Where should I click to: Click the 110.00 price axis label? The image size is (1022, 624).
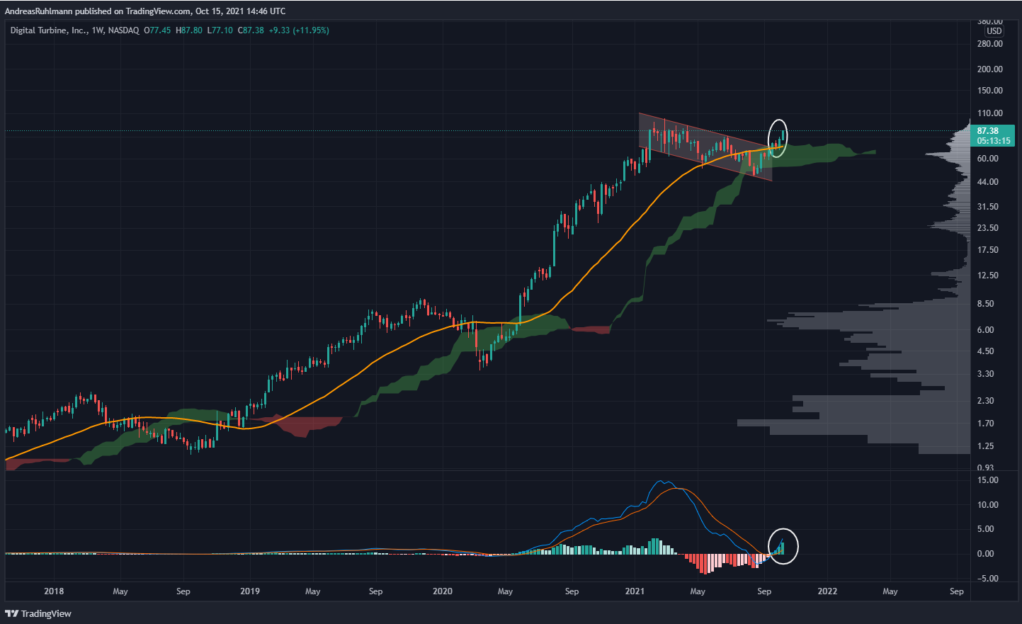coord(989,113)
